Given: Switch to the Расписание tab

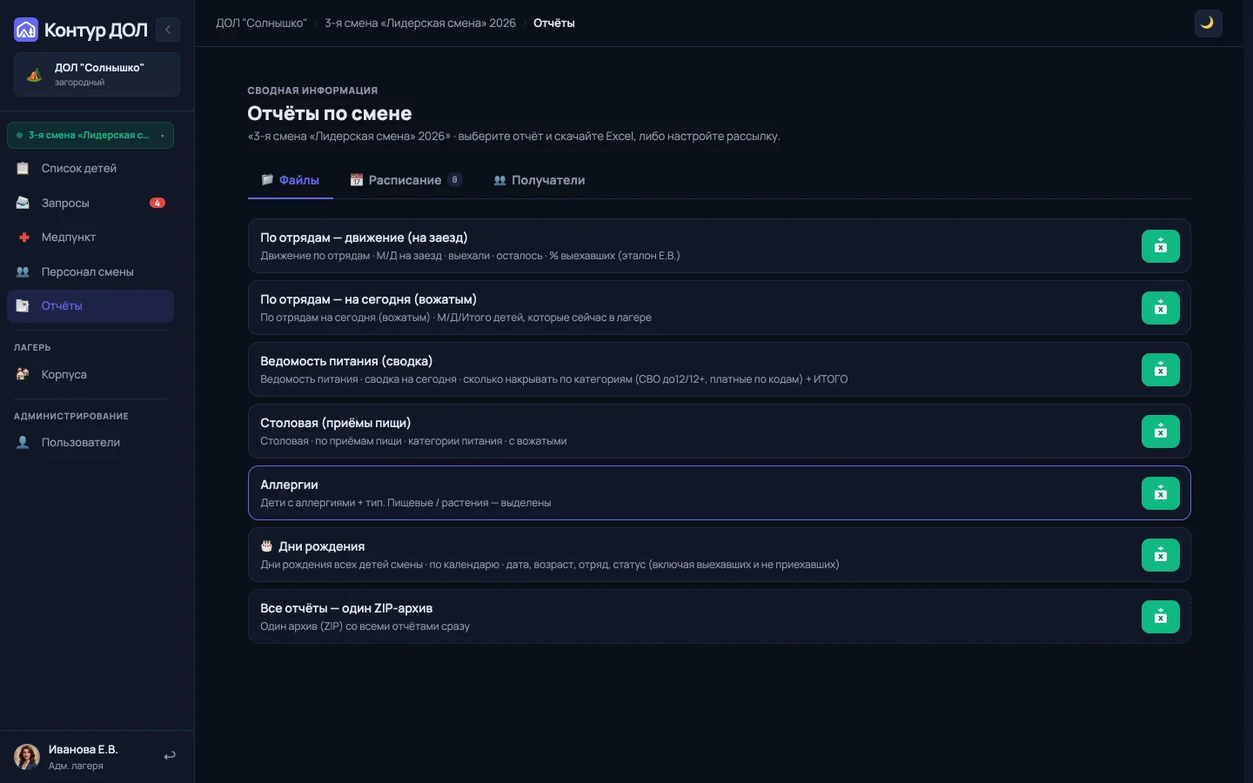Looking at the screenshot, I should click(405, 180).
